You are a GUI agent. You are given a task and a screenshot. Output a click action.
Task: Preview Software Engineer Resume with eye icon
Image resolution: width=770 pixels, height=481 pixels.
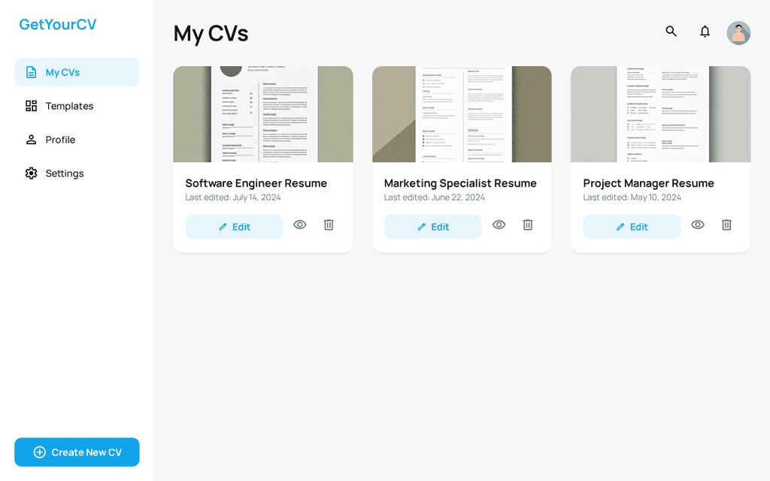point(300,225)
